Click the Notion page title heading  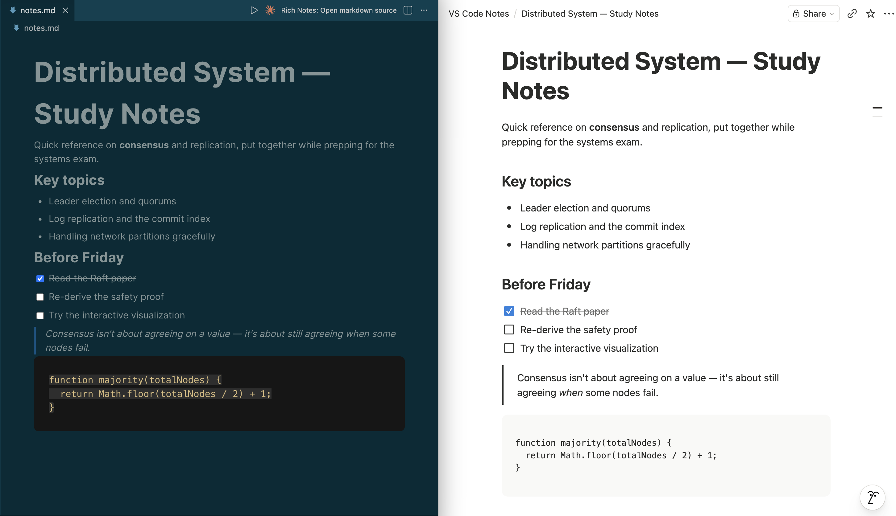661,76
